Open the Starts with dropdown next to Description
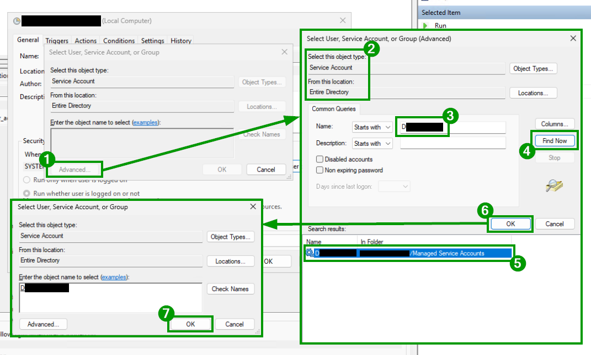 (372, 143)
